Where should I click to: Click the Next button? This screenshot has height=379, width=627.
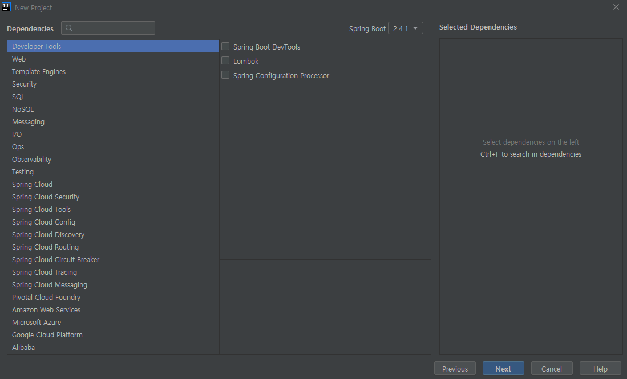[503, 369]
